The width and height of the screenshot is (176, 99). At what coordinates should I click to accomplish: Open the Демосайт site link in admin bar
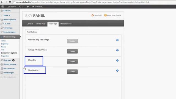12,7
